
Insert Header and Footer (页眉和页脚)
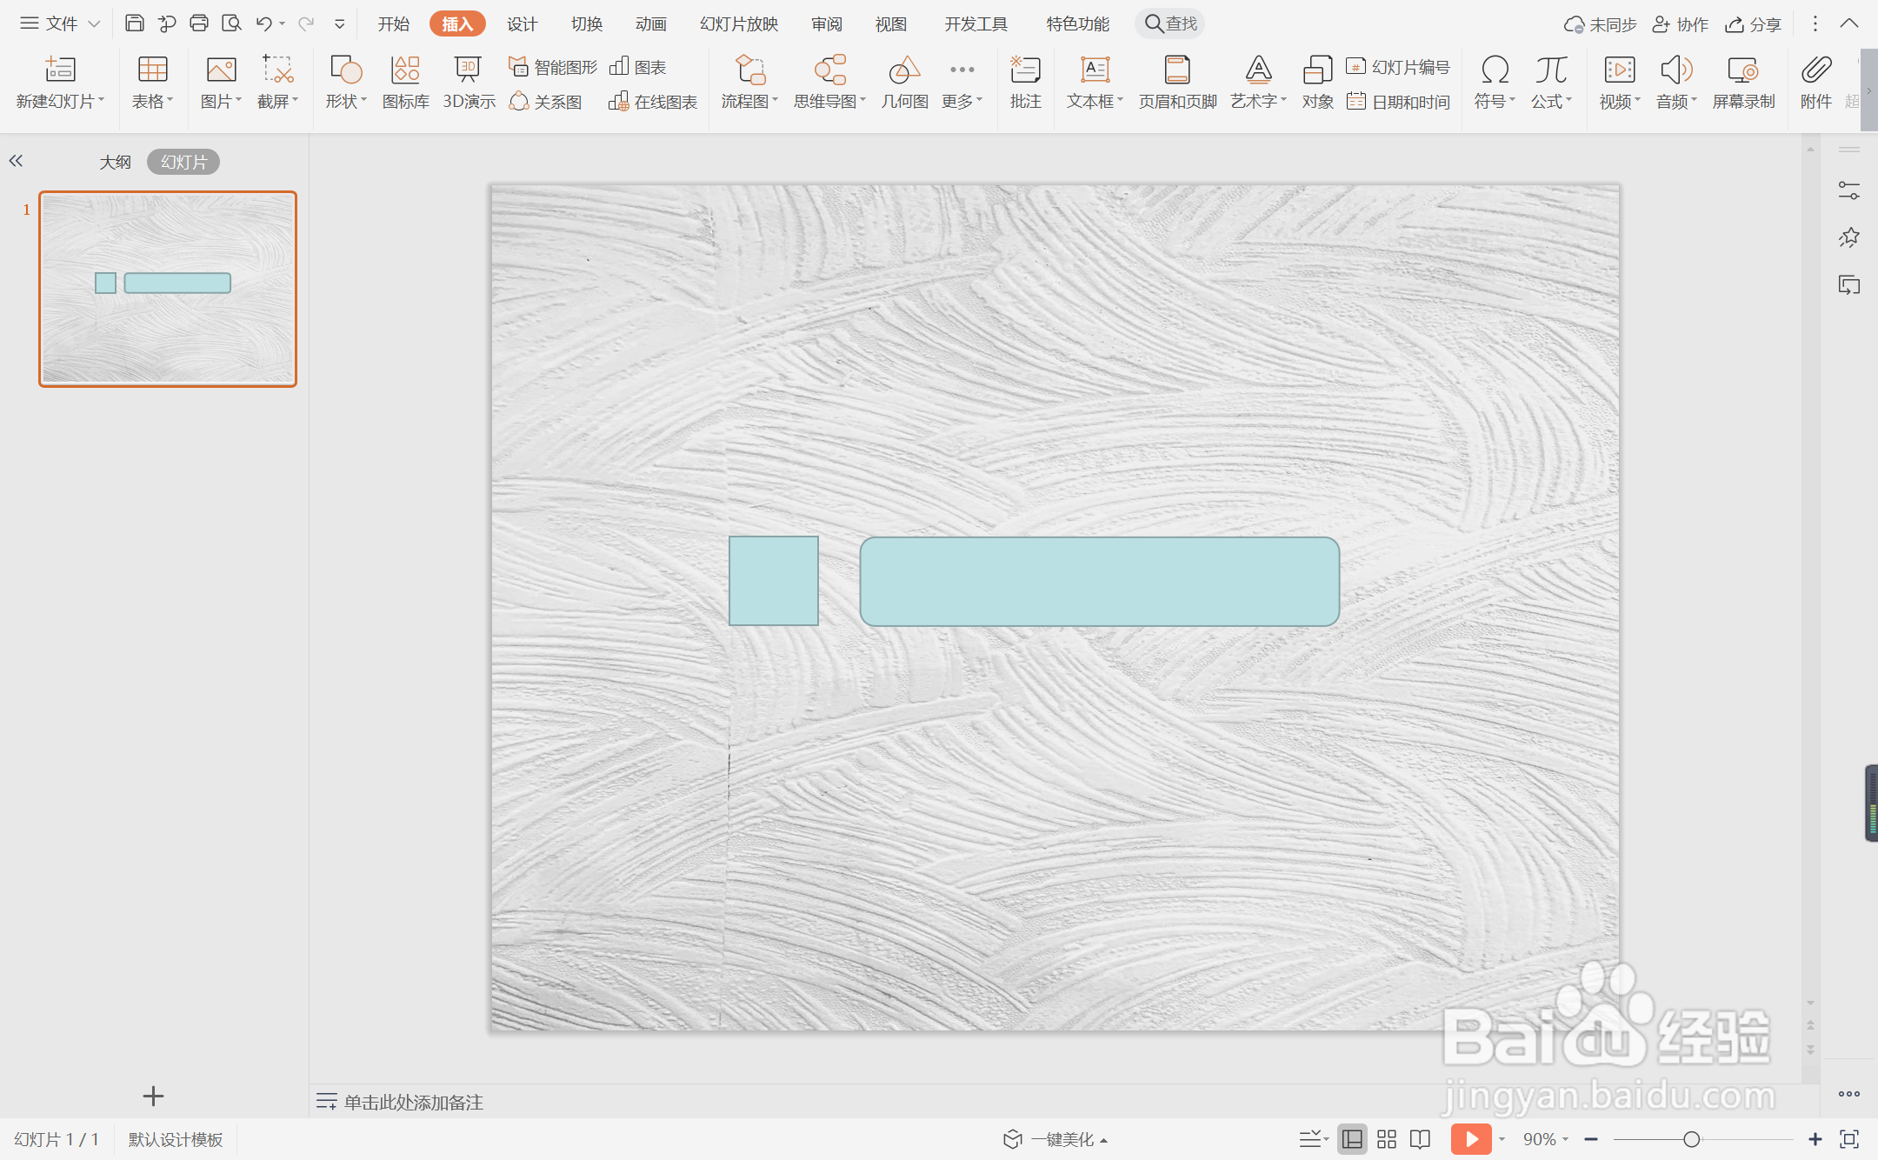point(1177,83)
